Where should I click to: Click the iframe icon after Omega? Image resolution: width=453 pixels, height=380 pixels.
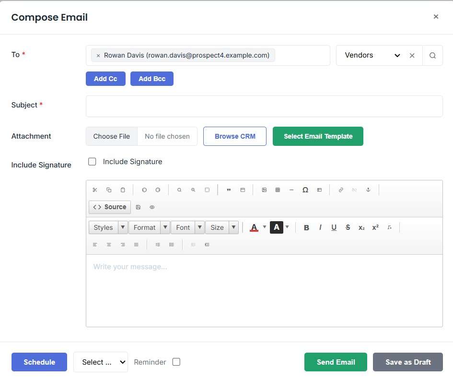[319, 190]
